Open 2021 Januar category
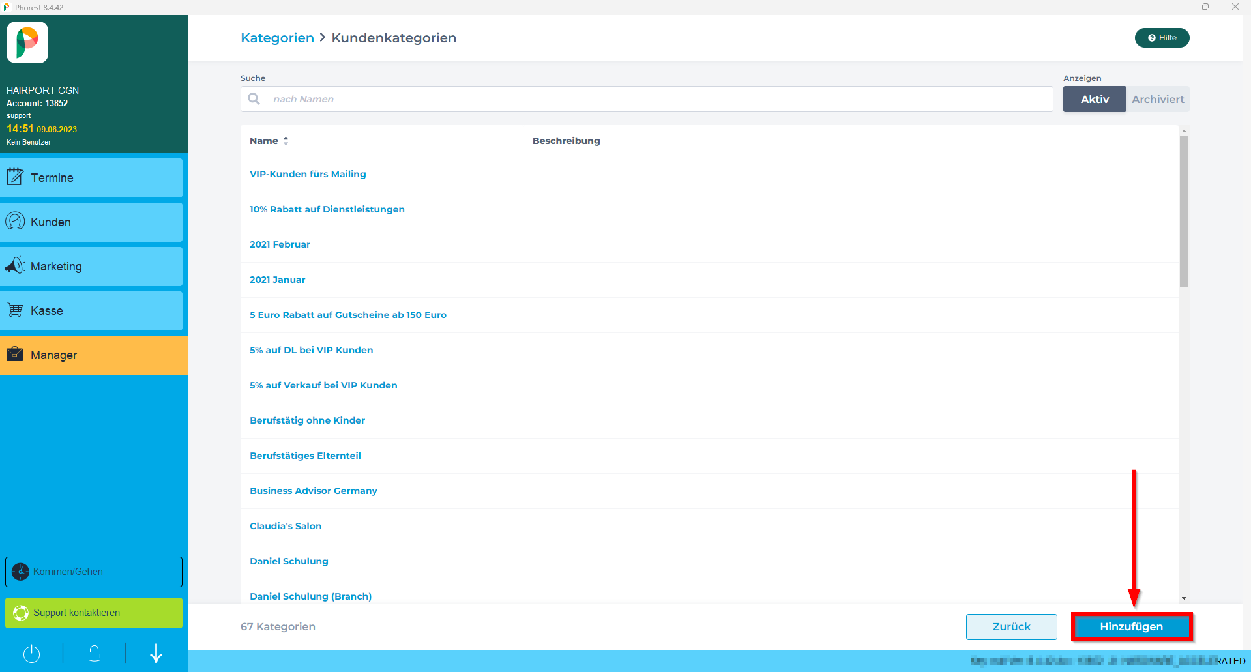The width and height of the screenshot is (1251, 672). tap(277, 280)
